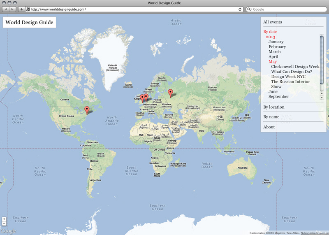Image resolution: width=329 pixels, height=235 pixels.
Task: Click the Indian Ocean label
Action: [x=207, y=165]
